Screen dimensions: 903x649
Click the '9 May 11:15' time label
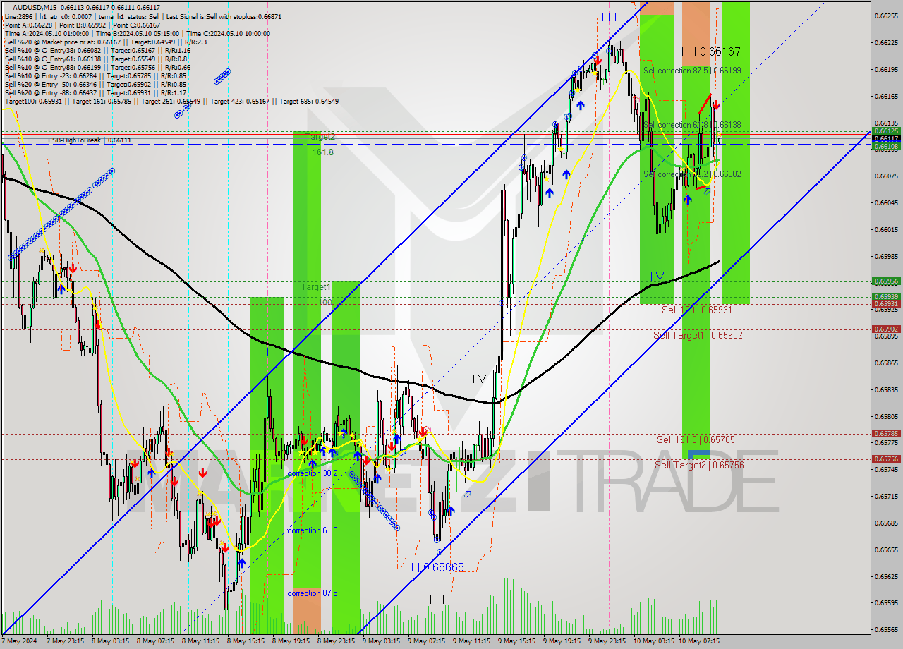[471, 641]
